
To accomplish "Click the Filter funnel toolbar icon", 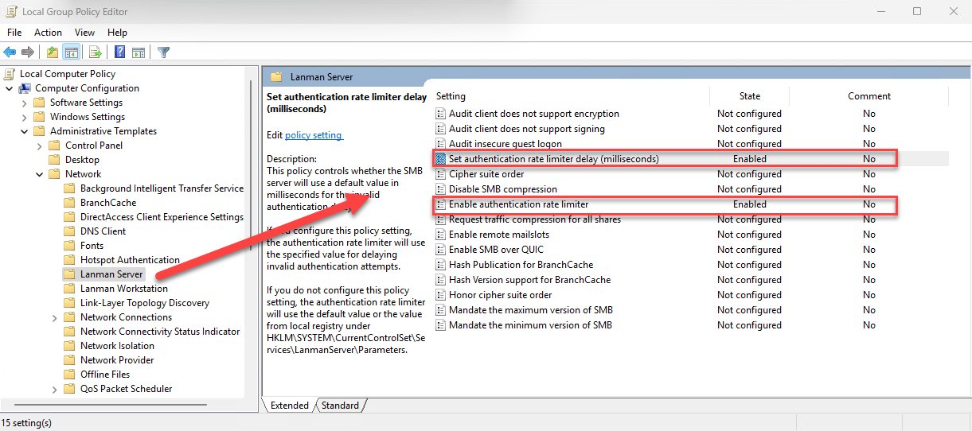I will pos(163,52).
